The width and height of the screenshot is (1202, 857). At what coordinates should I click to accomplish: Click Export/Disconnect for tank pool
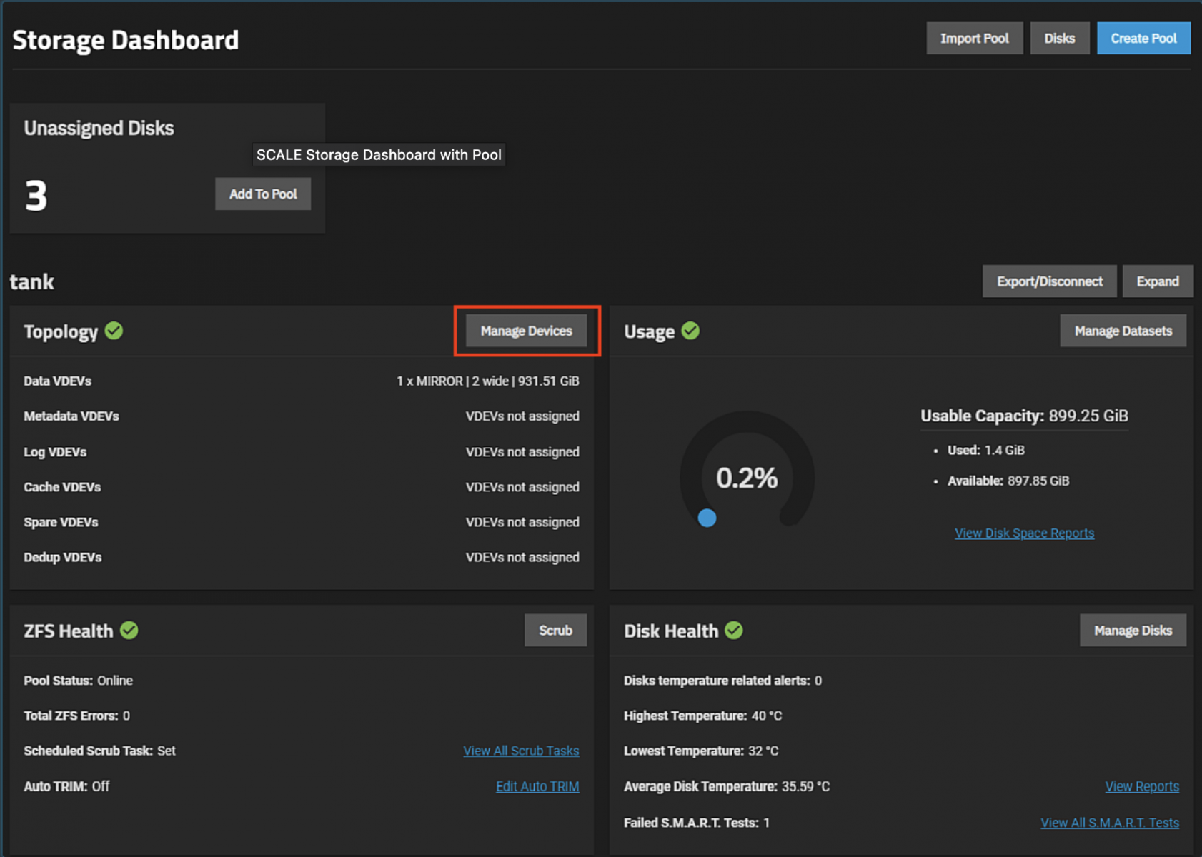(x=1049, y=281)
